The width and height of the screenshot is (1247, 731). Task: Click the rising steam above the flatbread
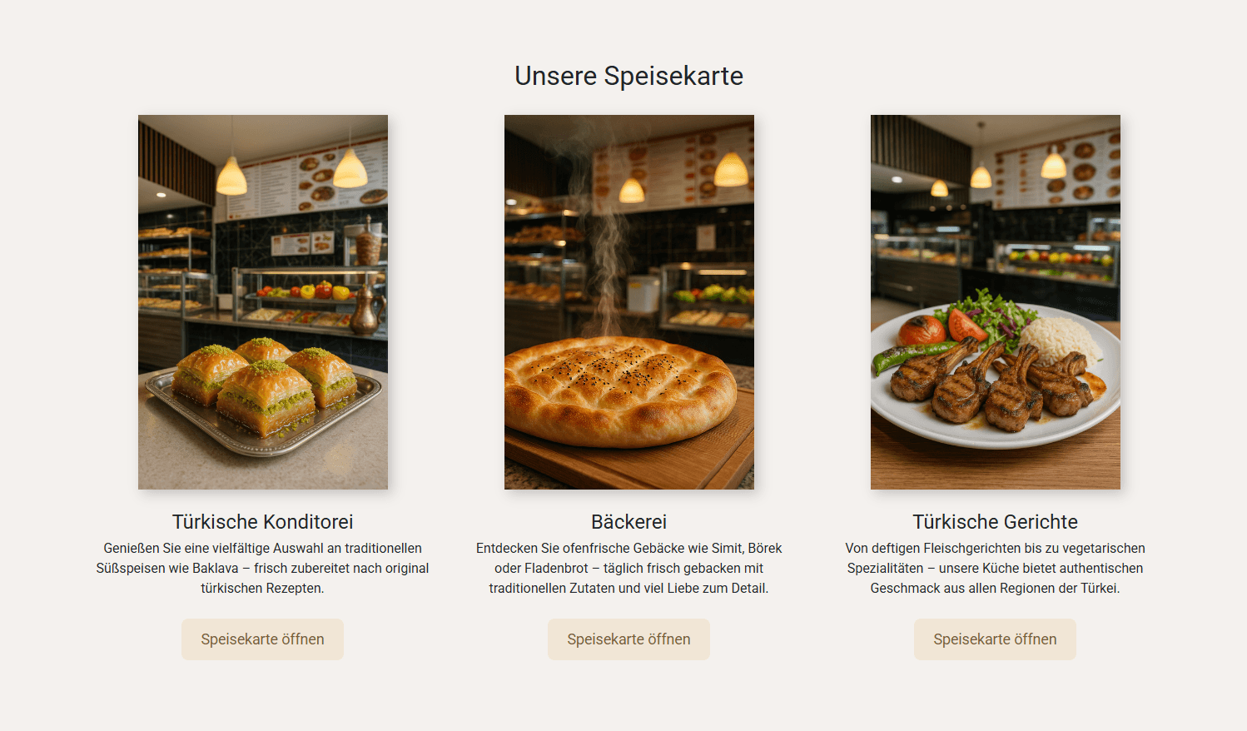[612, 250]
